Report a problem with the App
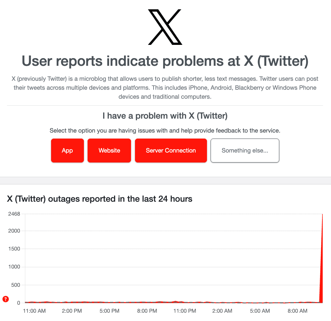 (67, 151)
